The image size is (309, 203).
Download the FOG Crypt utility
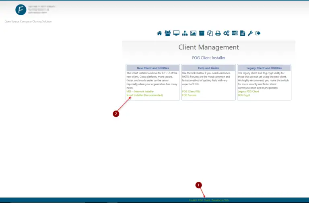(244, 95)
